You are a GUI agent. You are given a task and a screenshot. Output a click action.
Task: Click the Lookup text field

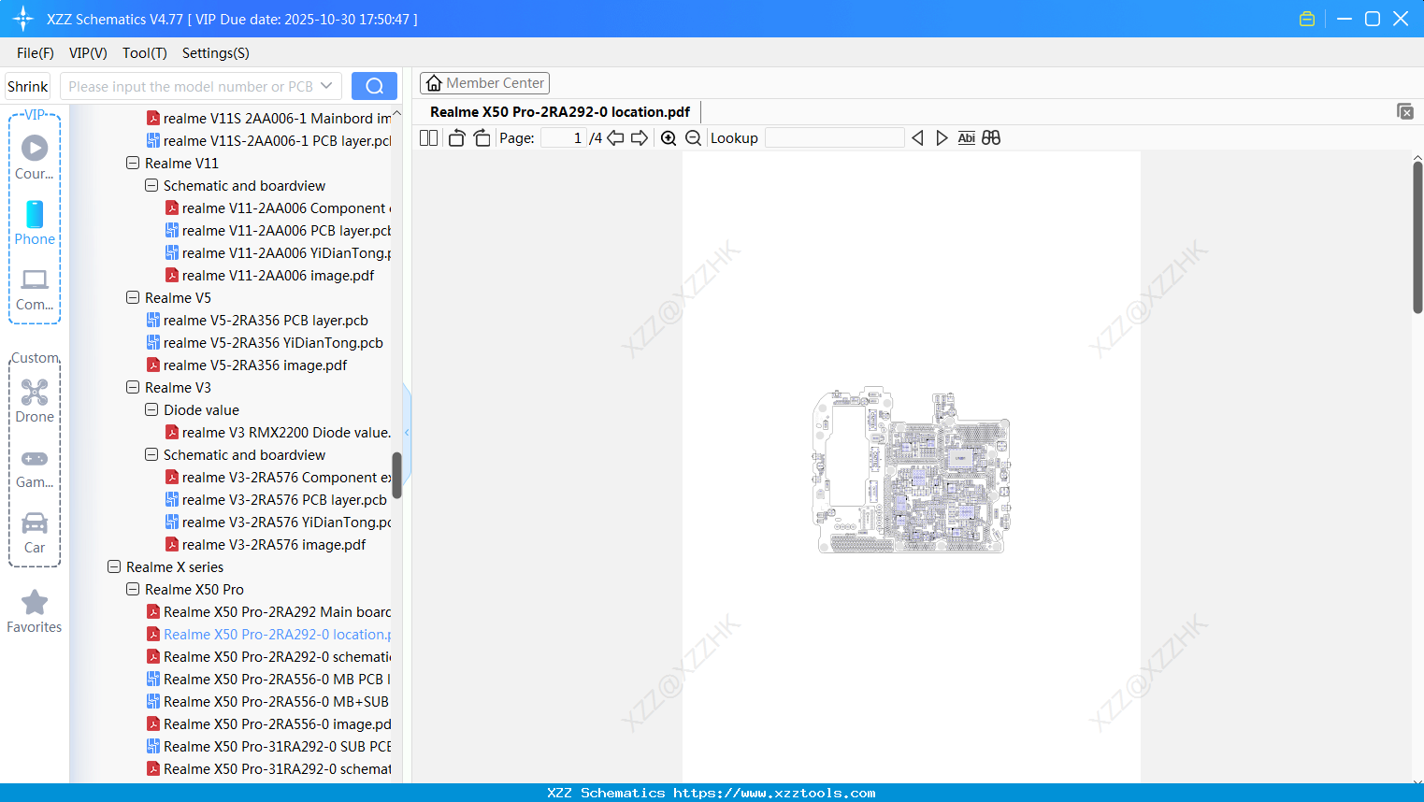[x=834, y=137]
